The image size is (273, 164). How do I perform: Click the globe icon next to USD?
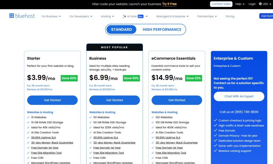point(260,4)
